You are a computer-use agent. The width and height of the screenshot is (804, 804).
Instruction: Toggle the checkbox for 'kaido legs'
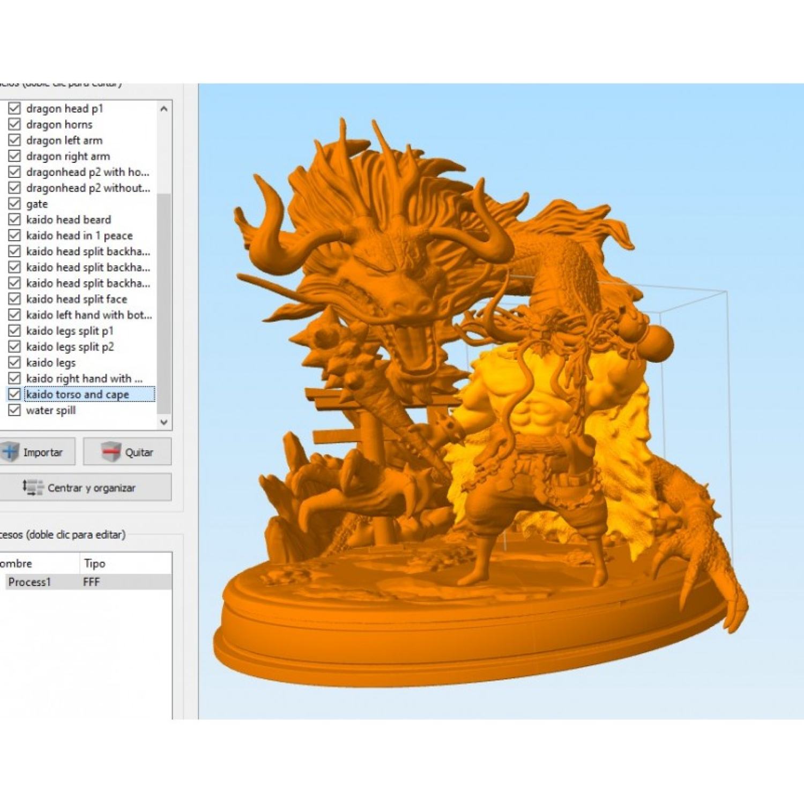14,363
